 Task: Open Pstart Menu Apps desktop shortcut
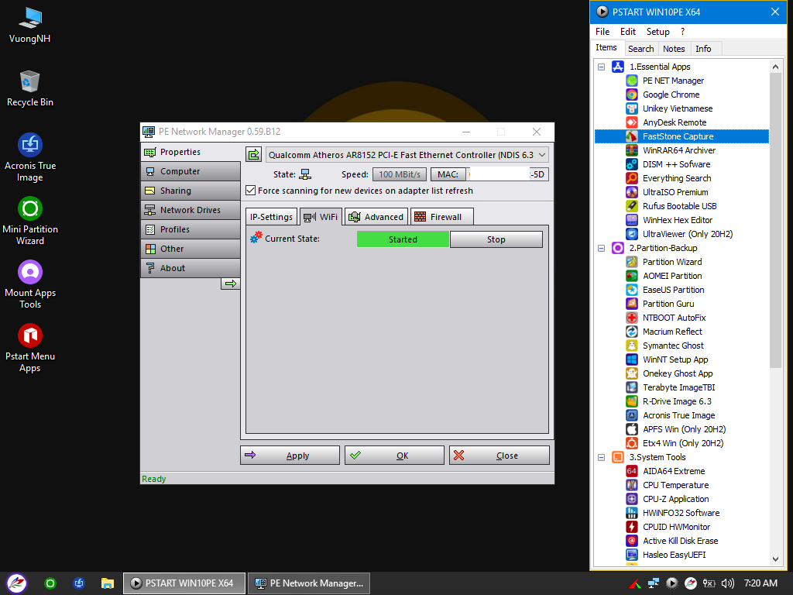click(30, 349)
